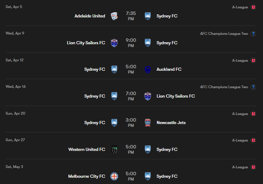
Task: Click AFC Champions League Two label Apr 16
Action: (x=224, y=87)
